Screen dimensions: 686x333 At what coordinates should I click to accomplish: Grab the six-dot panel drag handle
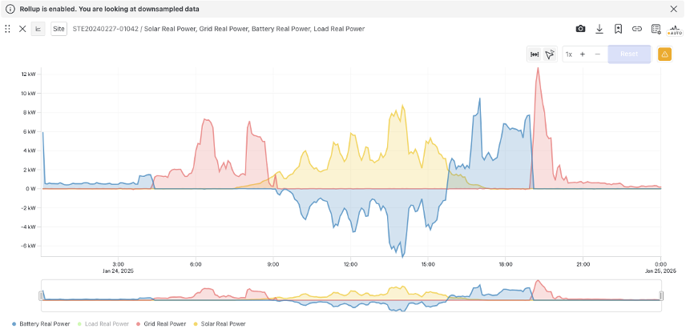(8, 29)
